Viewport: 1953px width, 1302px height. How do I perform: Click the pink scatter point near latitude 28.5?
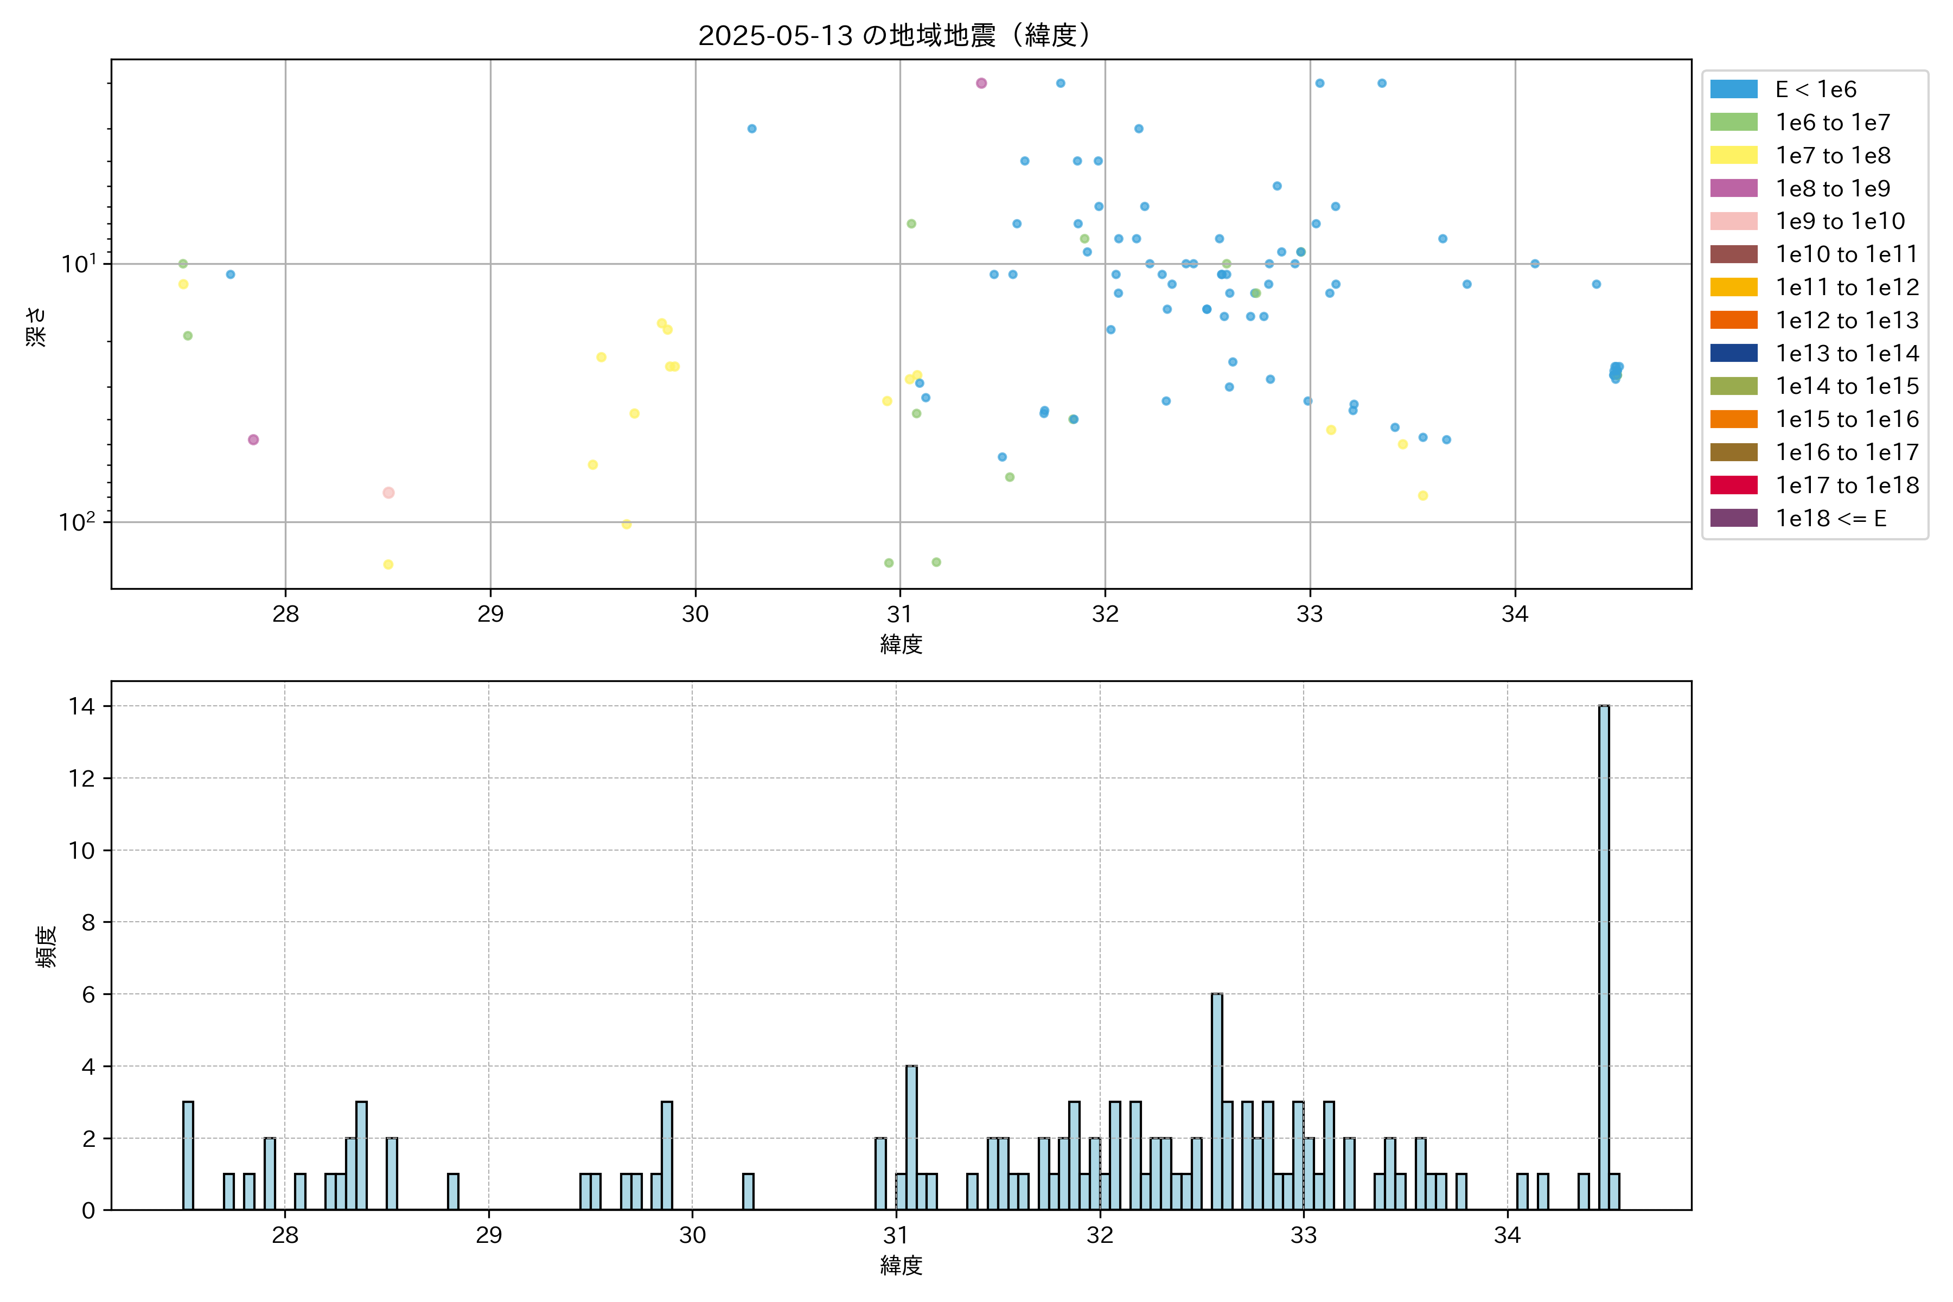[388, 493]
